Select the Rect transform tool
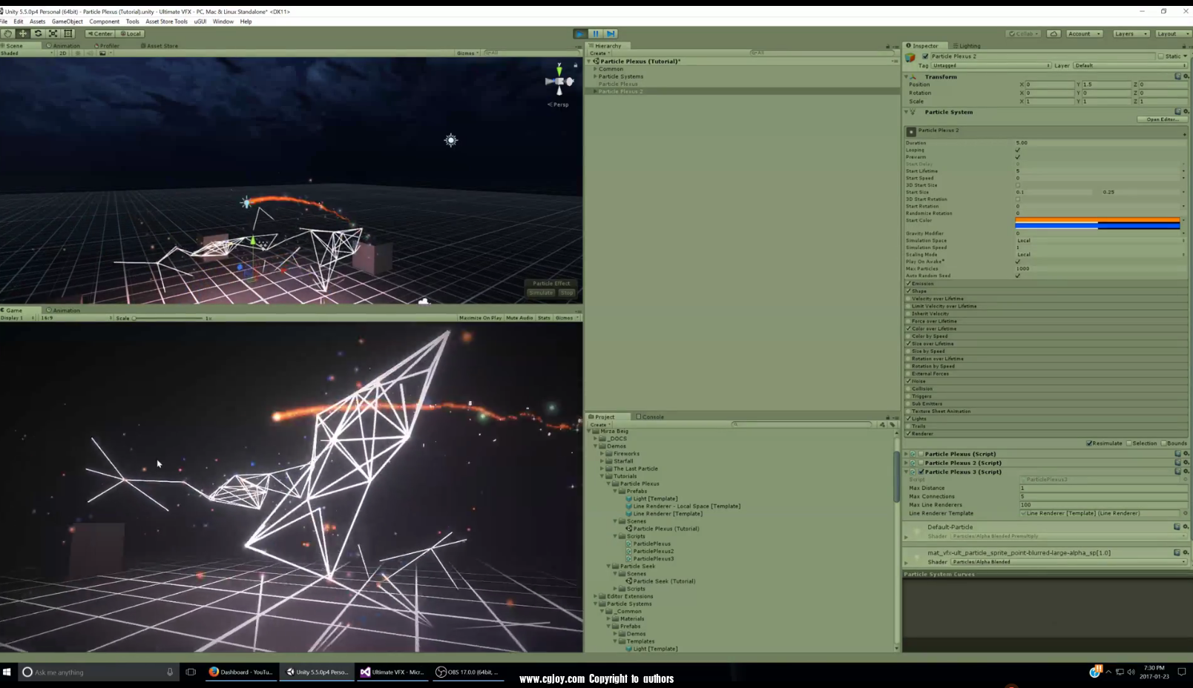 [x=68, y=33]
